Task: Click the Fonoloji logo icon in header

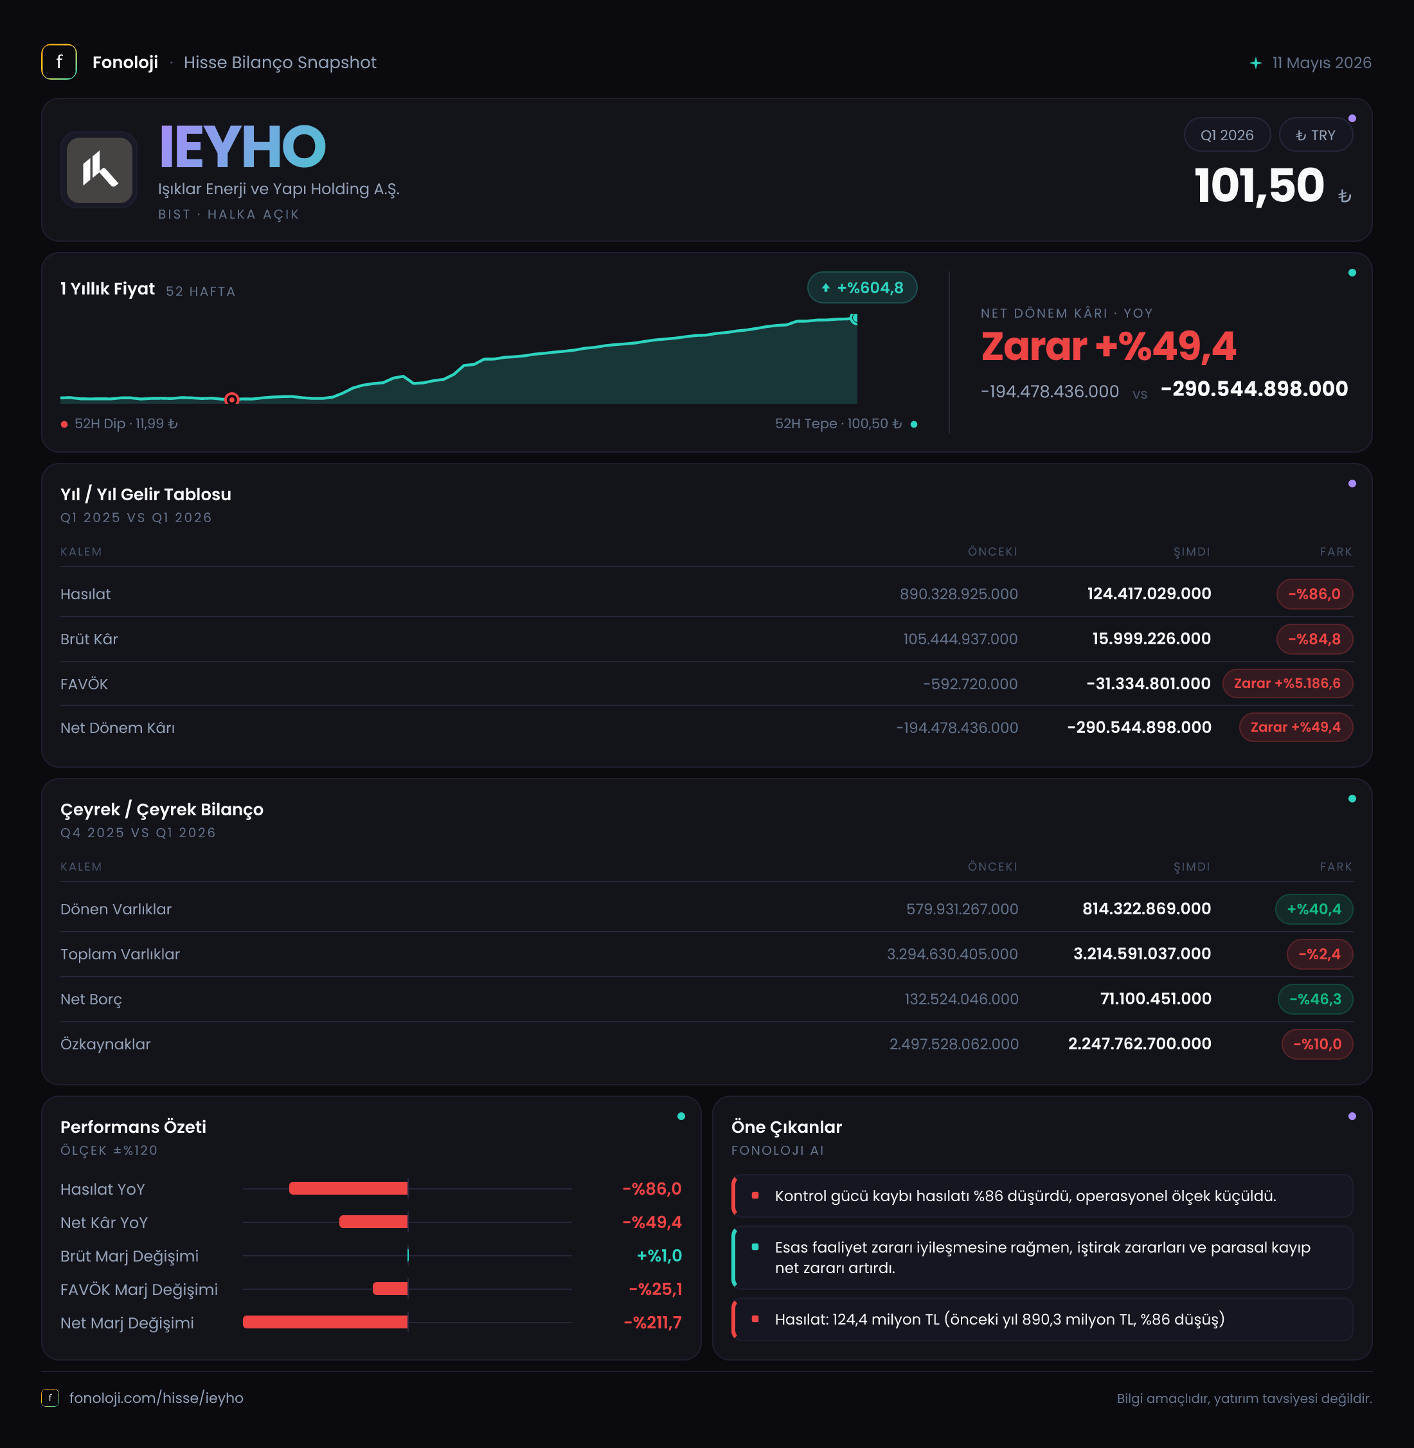Action: [58, 62]
